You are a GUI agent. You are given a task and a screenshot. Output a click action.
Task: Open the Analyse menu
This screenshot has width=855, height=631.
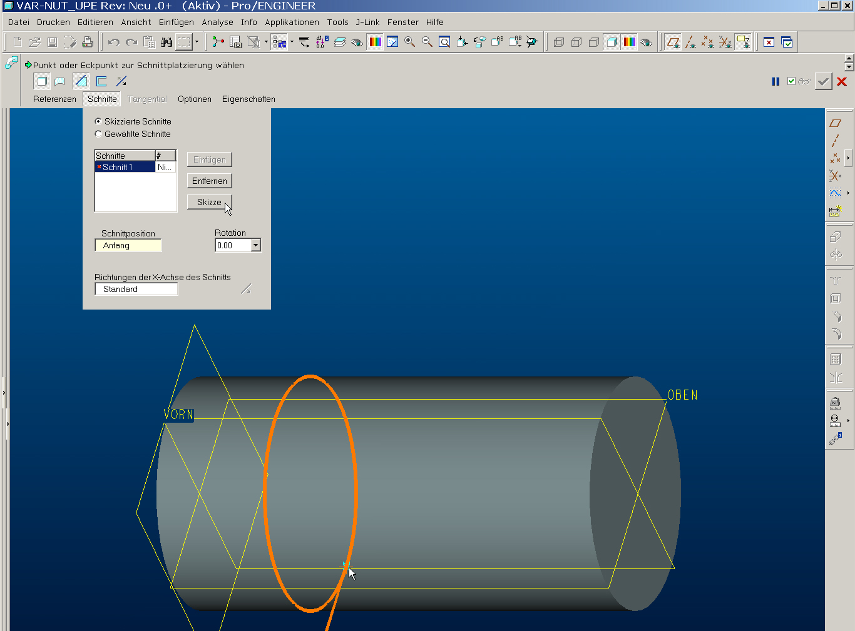point(217,22)
